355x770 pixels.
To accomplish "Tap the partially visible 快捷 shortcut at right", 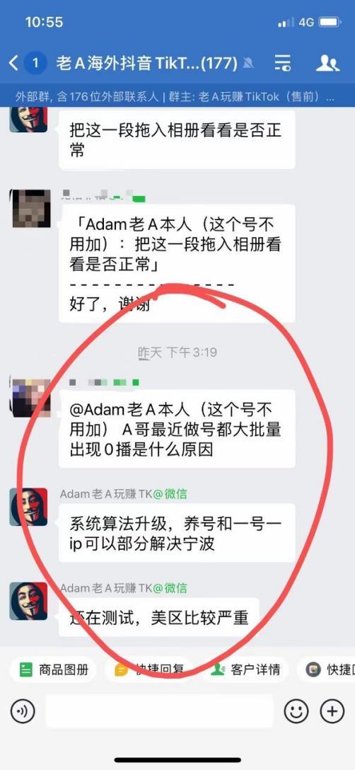I will click(x=328, y=670).
